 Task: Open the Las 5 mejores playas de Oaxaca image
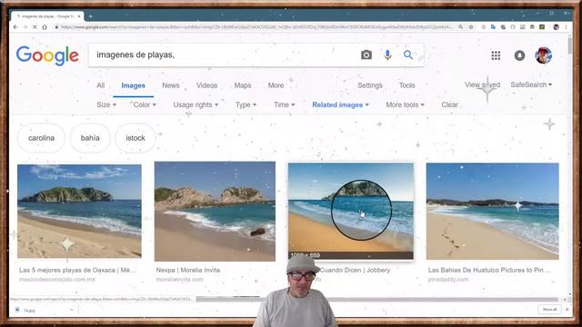click(79, 212)
